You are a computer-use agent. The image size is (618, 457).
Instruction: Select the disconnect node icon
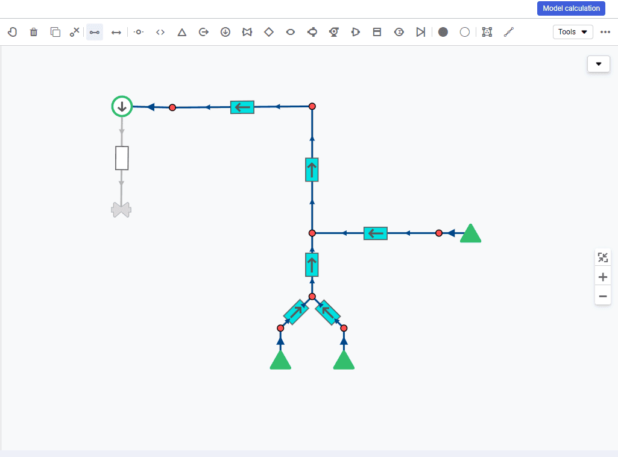click(x=75, y=32)
